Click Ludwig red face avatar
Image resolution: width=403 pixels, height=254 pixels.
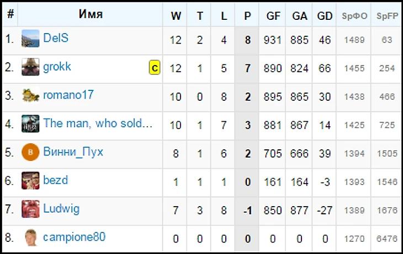tap(30, 209)
